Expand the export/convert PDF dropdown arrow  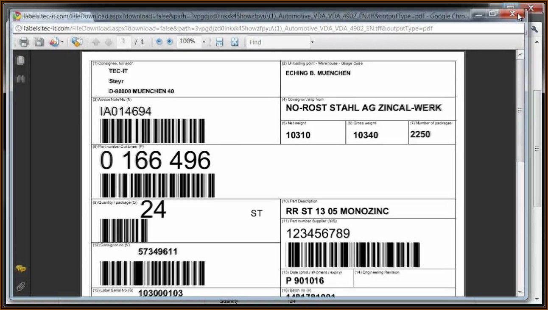(x=62, y=42)
